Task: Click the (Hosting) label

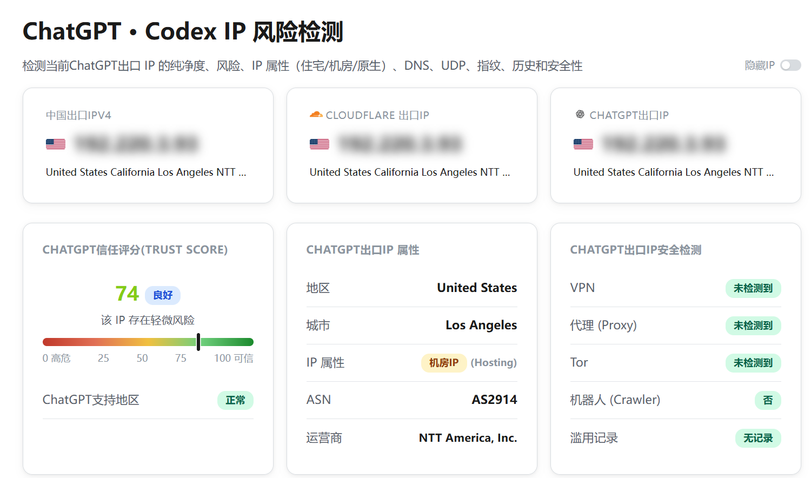Action: (494, 362)
